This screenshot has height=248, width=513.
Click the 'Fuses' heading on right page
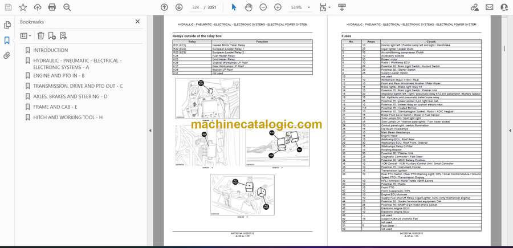coord(346,36)
